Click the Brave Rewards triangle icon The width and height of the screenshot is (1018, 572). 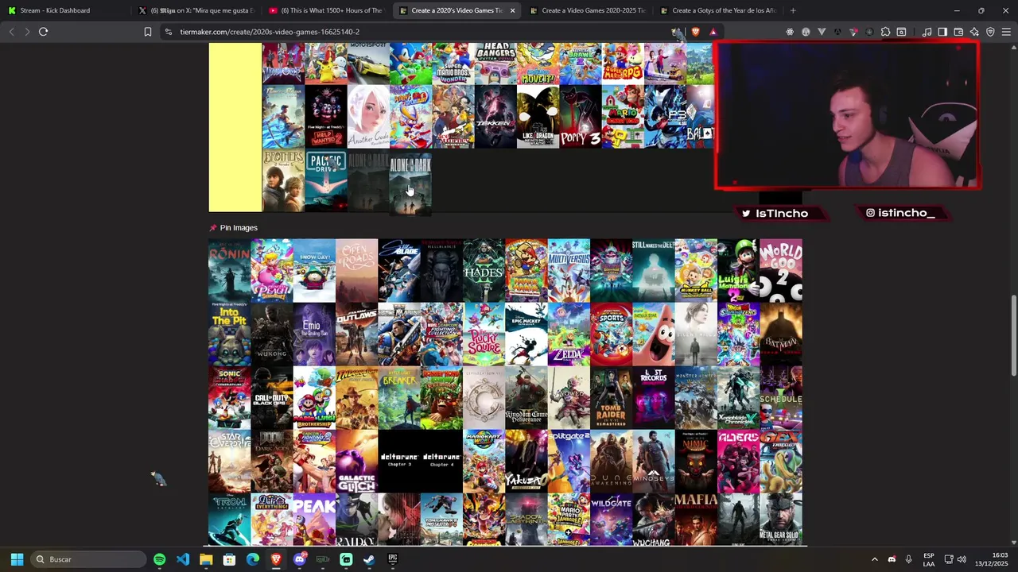[713, 32]
